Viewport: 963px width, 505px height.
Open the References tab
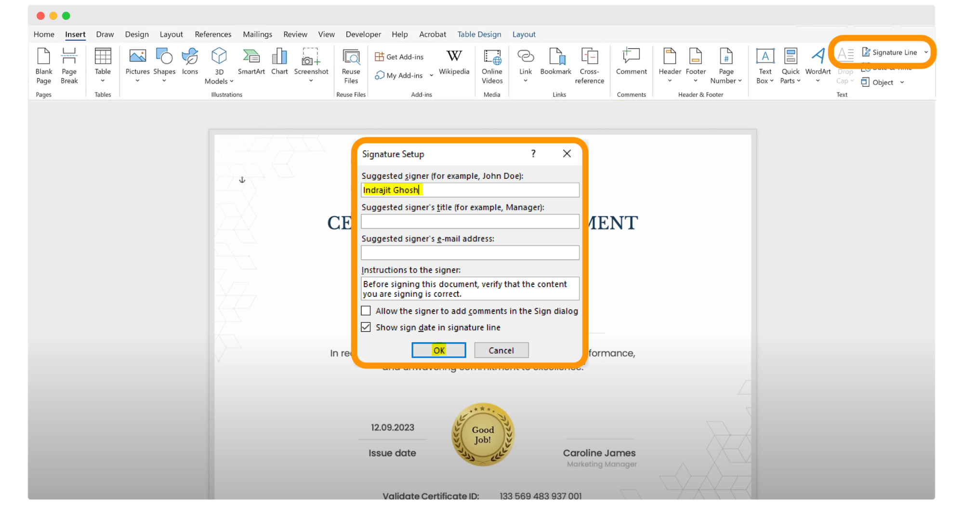213,34
